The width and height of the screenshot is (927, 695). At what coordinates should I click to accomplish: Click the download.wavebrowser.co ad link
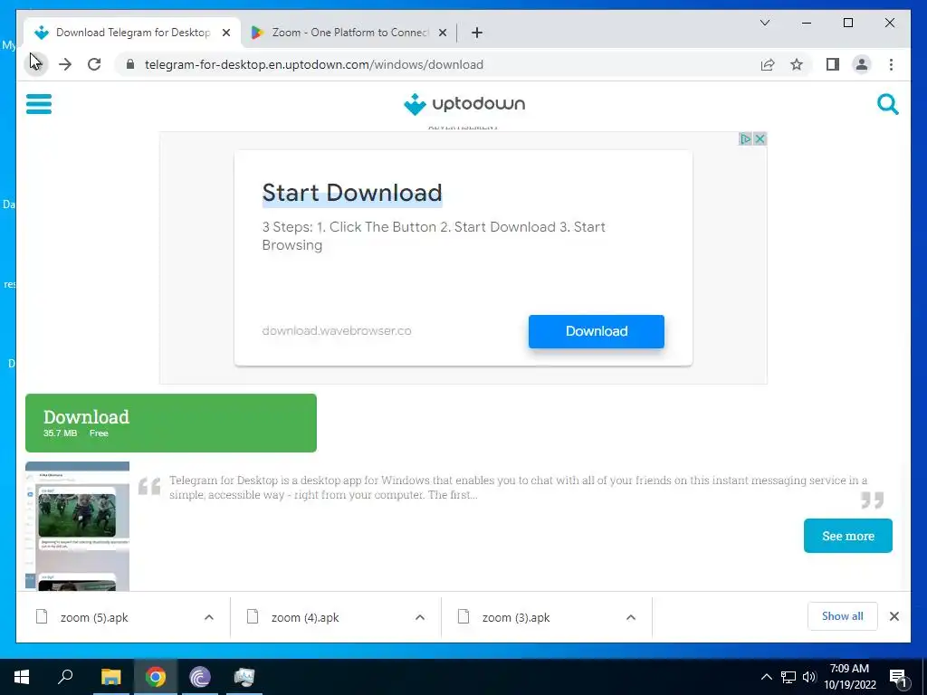pos(337,331)
